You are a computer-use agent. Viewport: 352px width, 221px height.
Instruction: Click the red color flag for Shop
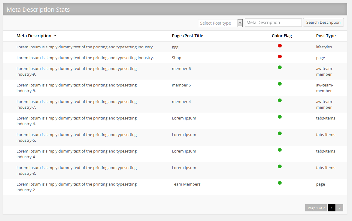tap(280, 56)
